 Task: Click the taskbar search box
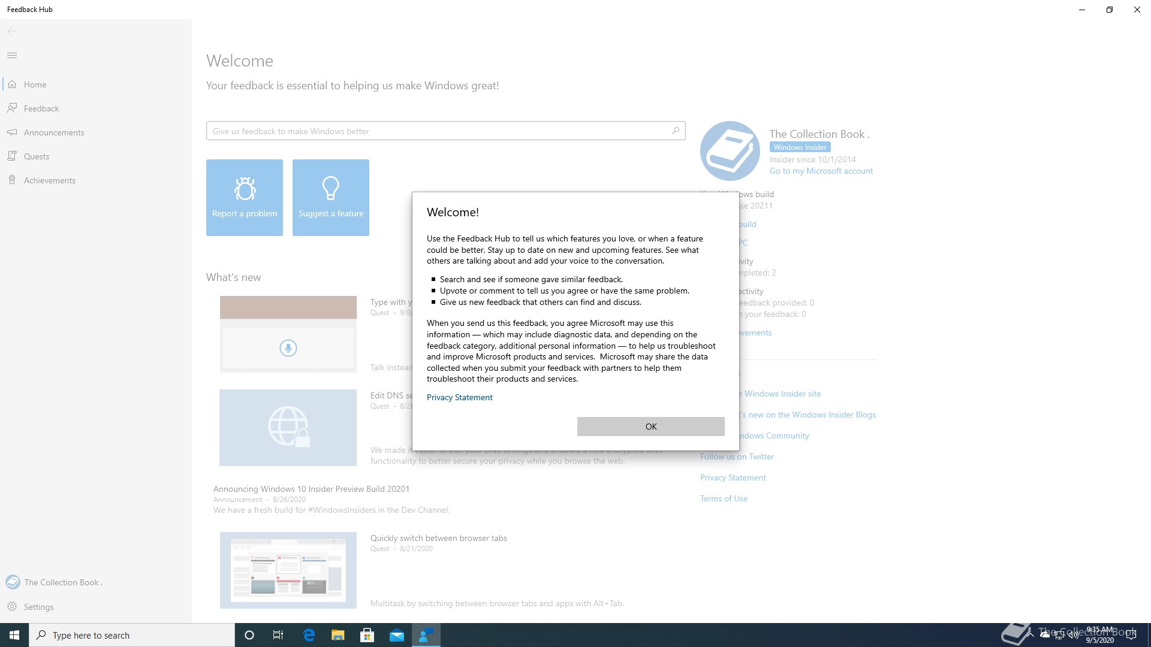tap(132, 635)
